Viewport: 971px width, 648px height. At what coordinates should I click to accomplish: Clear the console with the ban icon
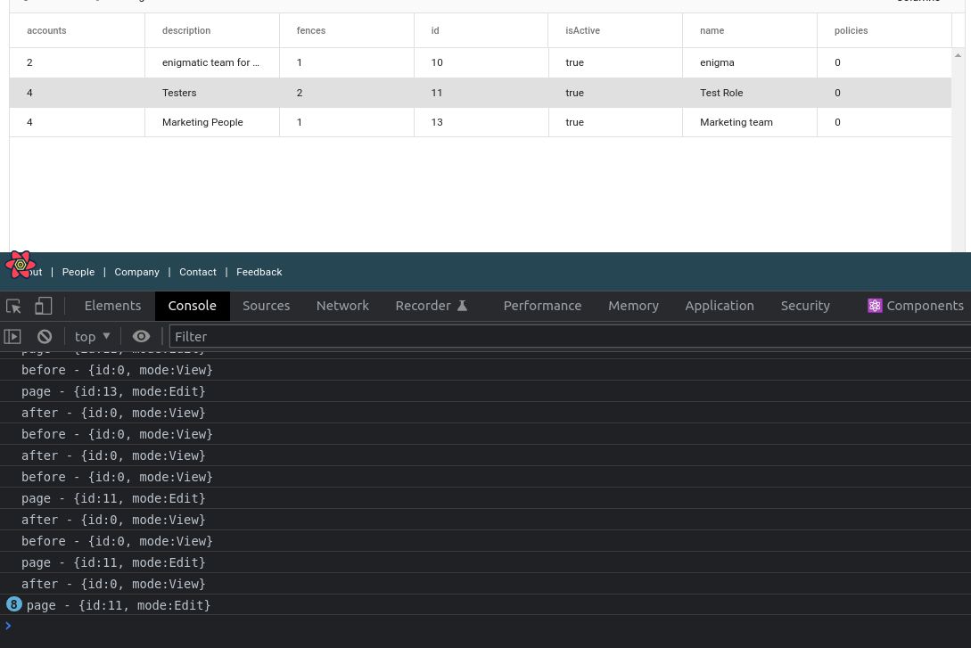tap(45, 337)
